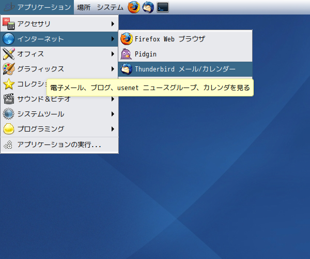Click the Thunderbird icon in the submenu

click(127, 69)
